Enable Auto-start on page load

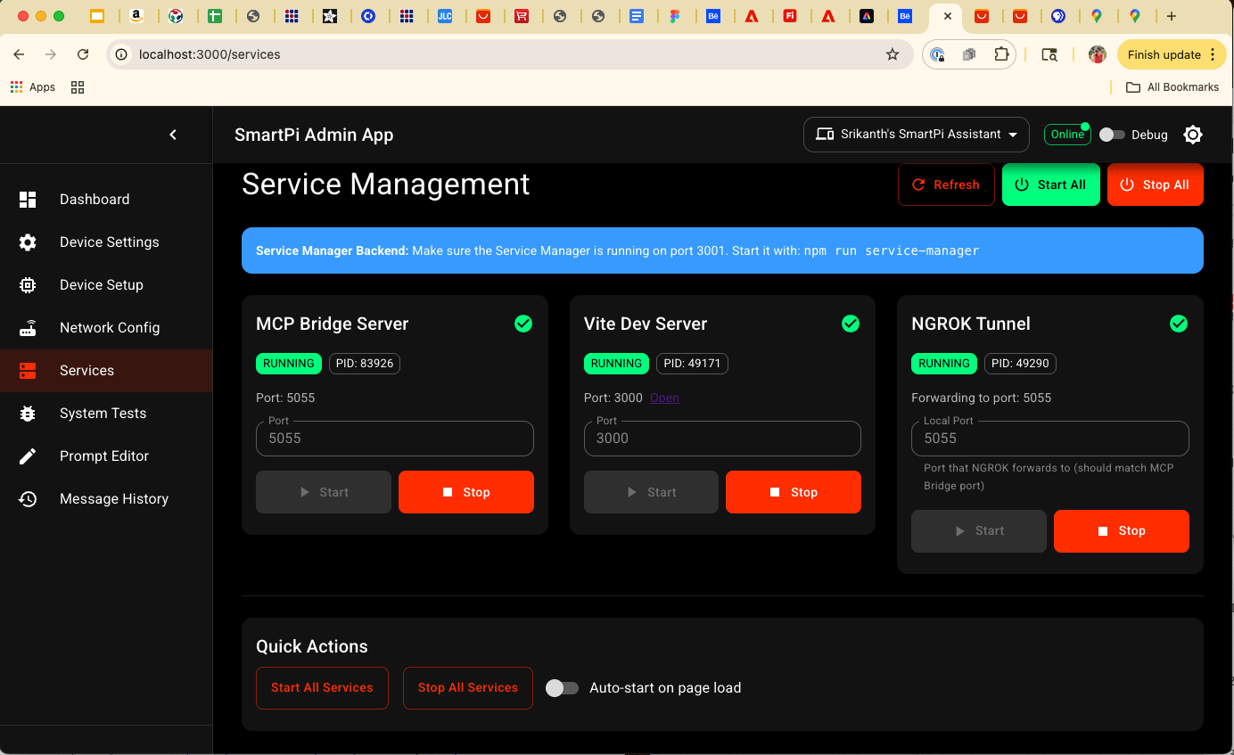tap(563, 687)
